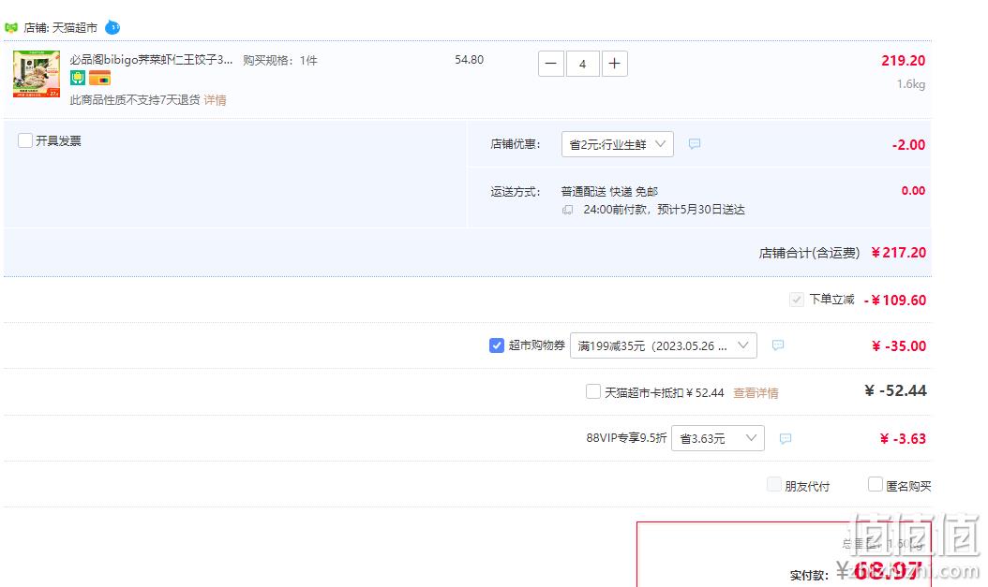Click the 88VIP saving amount ¥ -3.63
This screenshot has width=988, height=587.
[903, 438]
